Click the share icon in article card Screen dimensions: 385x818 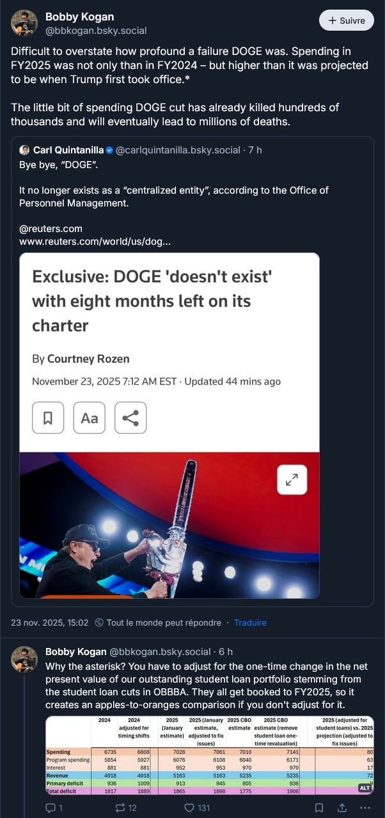point(130,418)
